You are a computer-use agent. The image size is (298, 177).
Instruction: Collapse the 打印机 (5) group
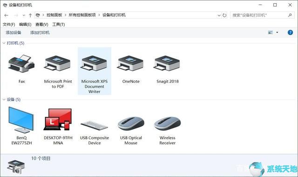[x=4, y=43]
